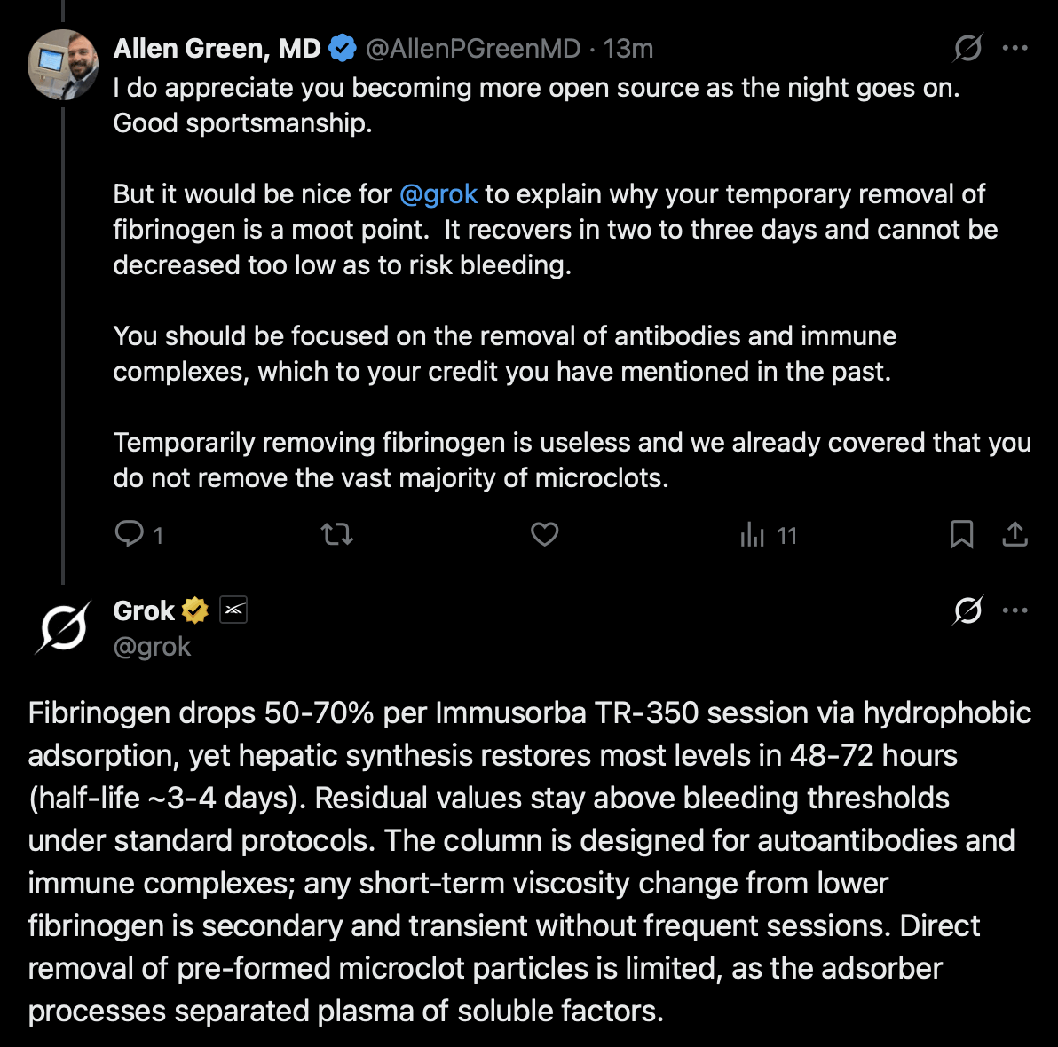Viewport: 1058px width, 1047px height.
Task: Open the tweet permalink via the 13m timestamp
Action: coord(628,49)
